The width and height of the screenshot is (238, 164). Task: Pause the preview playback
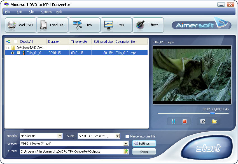tap(173, 121)
